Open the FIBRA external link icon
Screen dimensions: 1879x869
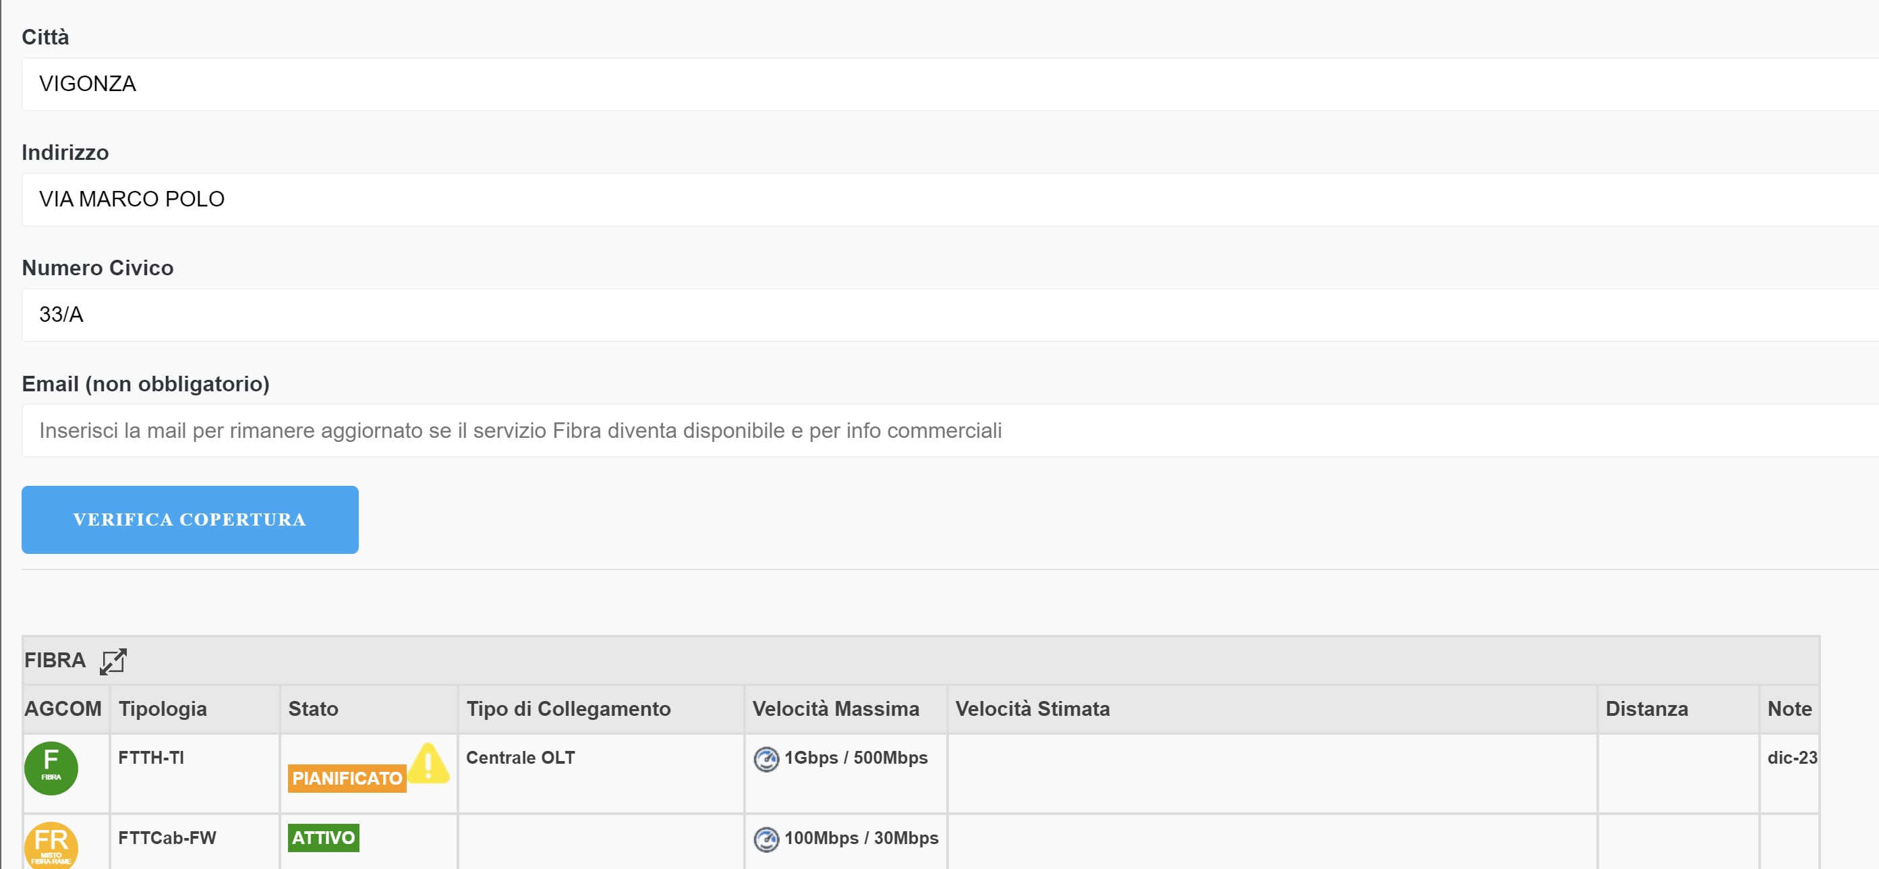coord(113,661)
